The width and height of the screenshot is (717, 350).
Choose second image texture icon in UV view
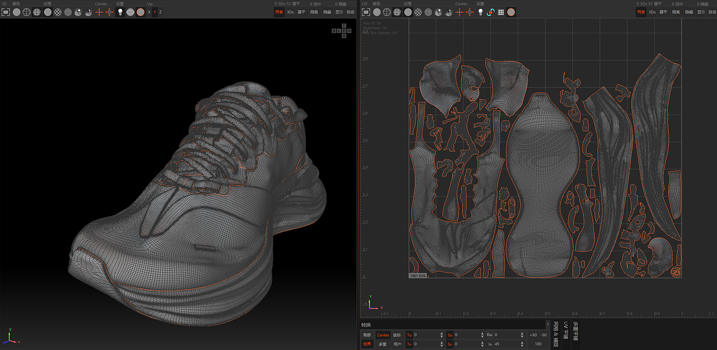click(449, 12)
